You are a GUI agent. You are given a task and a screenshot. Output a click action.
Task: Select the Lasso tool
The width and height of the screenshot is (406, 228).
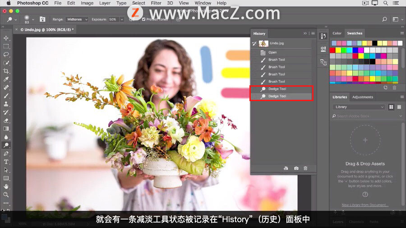click(6, 55)
